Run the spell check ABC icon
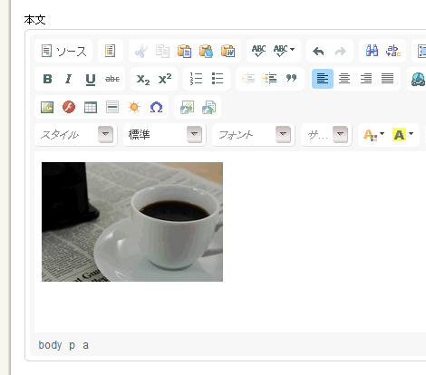Screen dimensions: 426x375 click(x=258, y=51)
